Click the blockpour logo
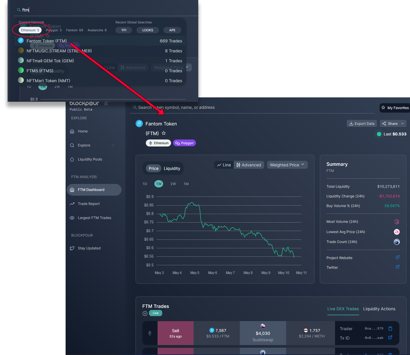Image resolution: width=410 pixels, height=355 pixels. tap(84, 103)
